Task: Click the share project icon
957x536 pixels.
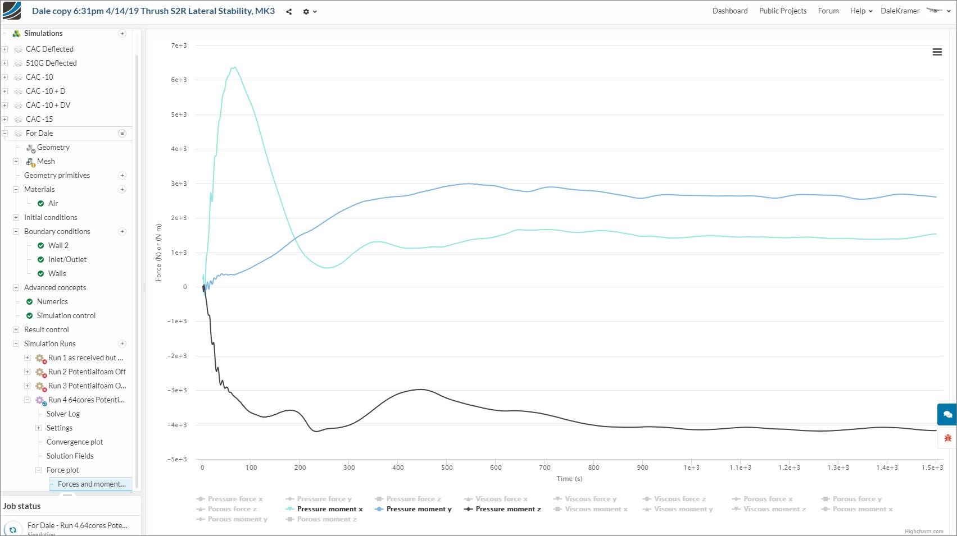Action: point(289,11)
